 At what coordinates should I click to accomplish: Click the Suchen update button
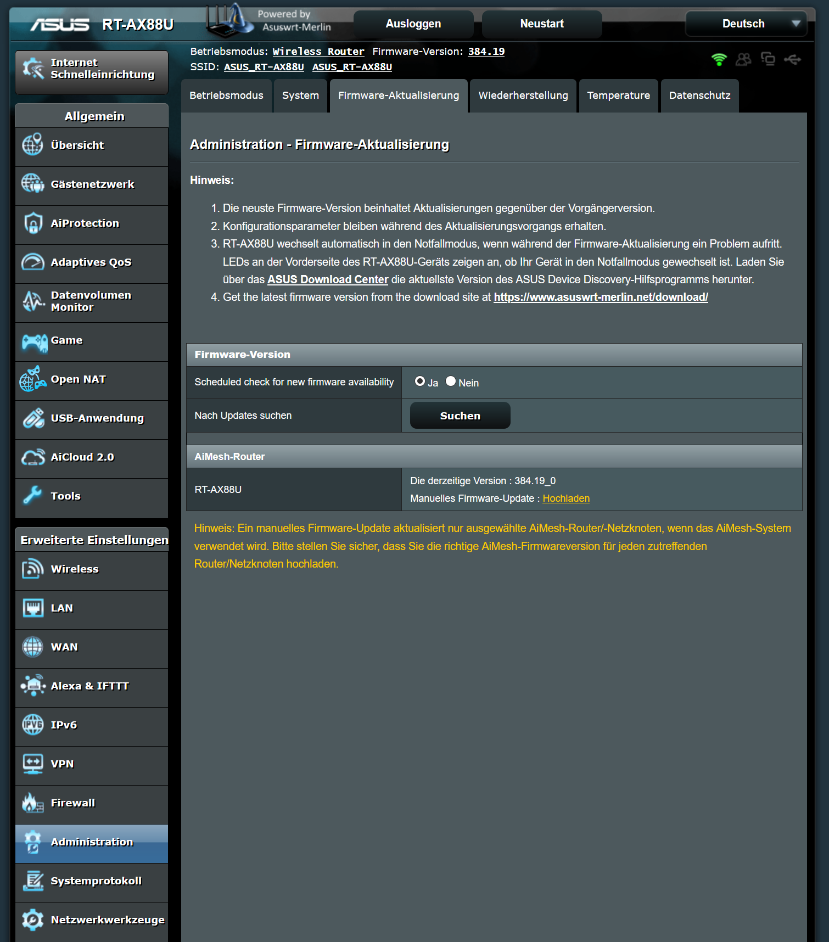[x=460, y=416]
